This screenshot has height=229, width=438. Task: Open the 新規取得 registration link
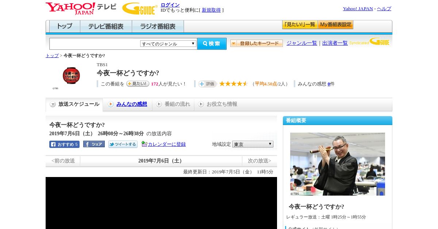(x=211, y=10)
